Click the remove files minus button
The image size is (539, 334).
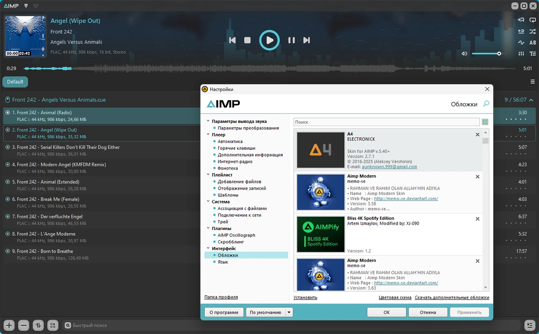click(24, 325)
